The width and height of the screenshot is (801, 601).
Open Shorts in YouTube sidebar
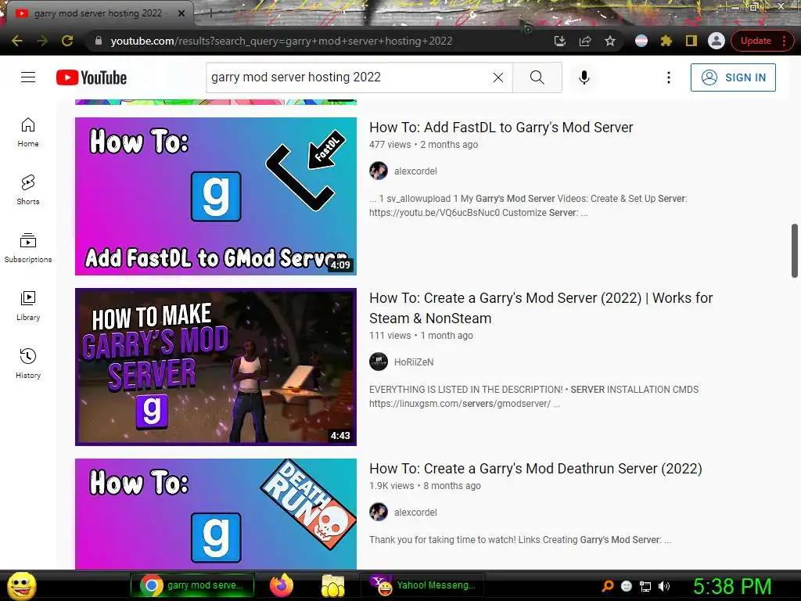click(x=28, y=189)
